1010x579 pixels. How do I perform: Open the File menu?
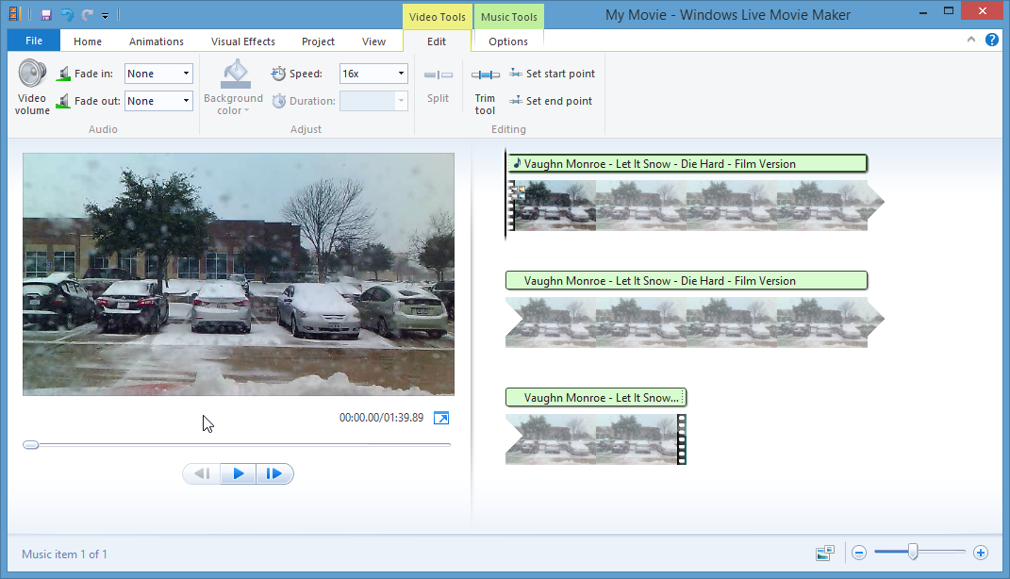[x=34, y=41]
